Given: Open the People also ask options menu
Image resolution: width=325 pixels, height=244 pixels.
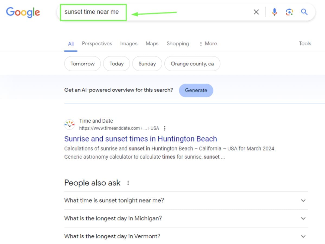Looking at the screenshot, I should click(128, 183).
